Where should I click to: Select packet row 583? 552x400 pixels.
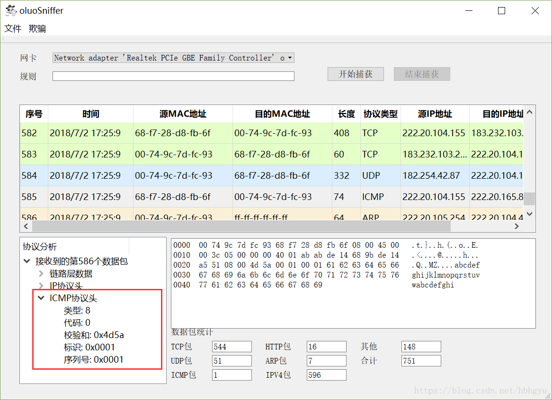tap(271, 154)
